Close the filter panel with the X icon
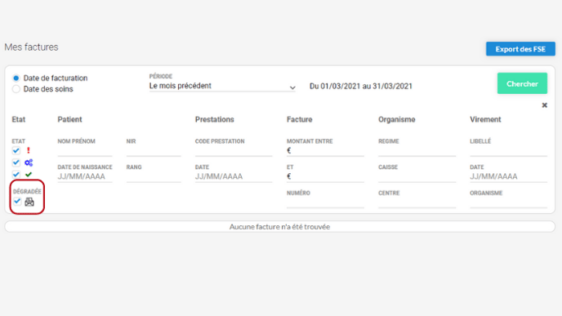562x316 pixels. [x=544, y=105]
